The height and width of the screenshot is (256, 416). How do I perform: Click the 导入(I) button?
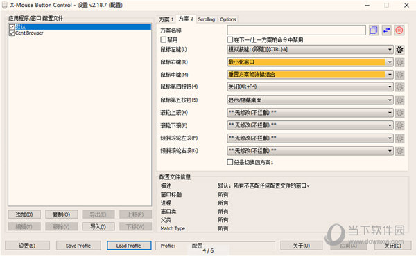tap(98, 227)
